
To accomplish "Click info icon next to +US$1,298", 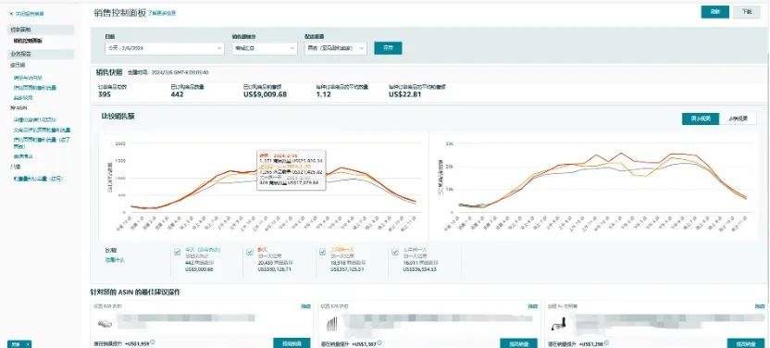I will [607, 343].
